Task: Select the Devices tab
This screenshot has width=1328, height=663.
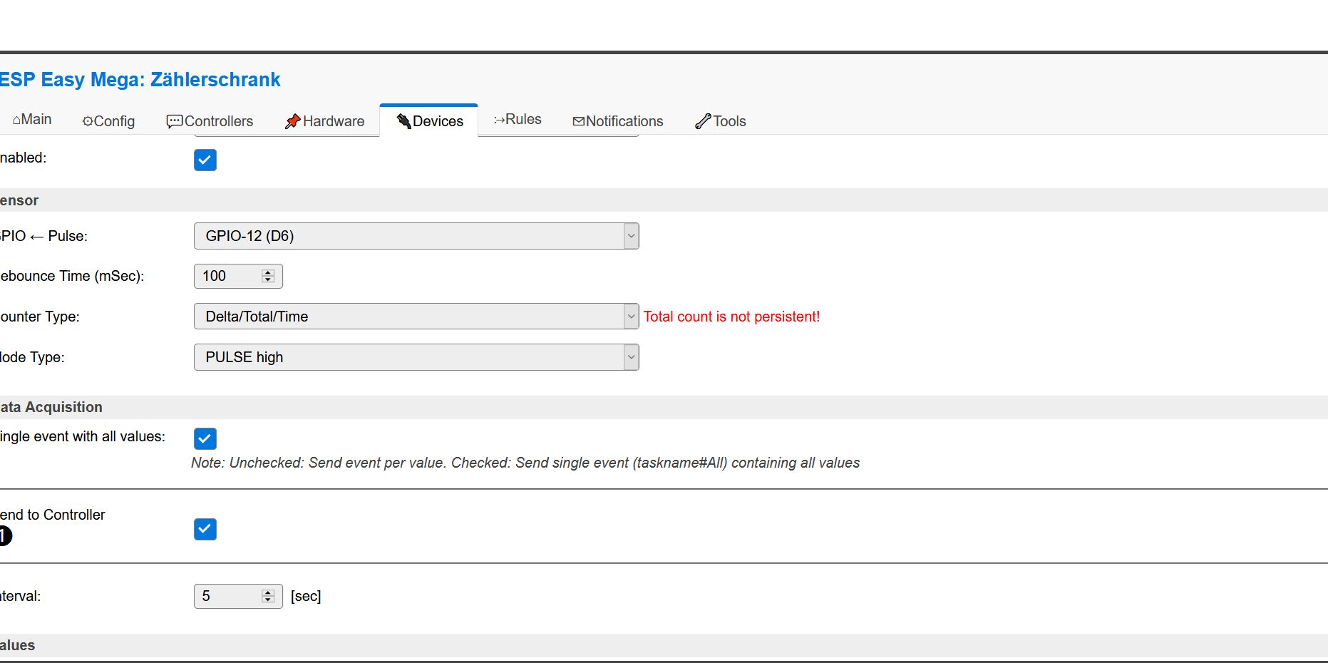Action: (x=429, y=120)
